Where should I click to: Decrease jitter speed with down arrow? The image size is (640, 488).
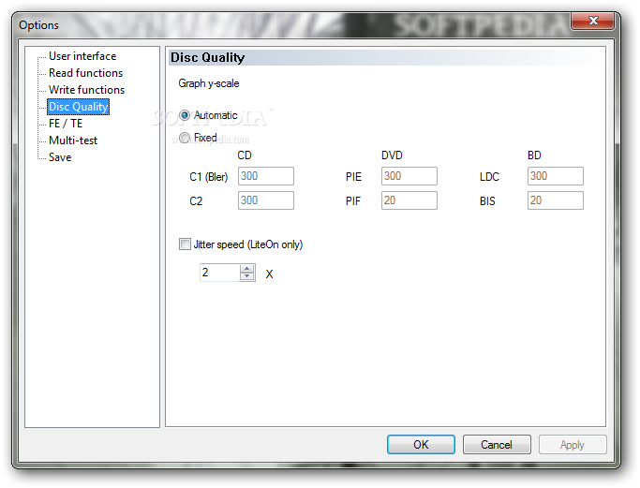[247, 276]
